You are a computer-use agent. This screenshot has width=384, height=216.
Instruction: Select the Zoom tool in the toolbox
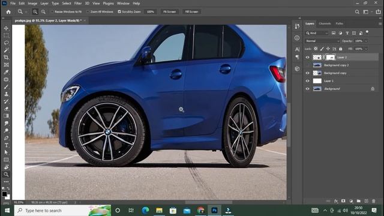(x=7, y=175)
